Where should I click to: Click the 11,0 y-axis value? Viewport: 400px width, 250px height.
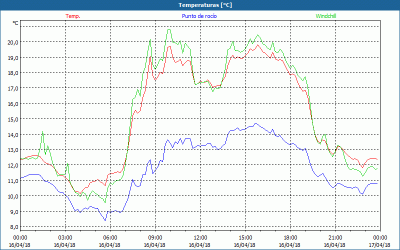12,181
